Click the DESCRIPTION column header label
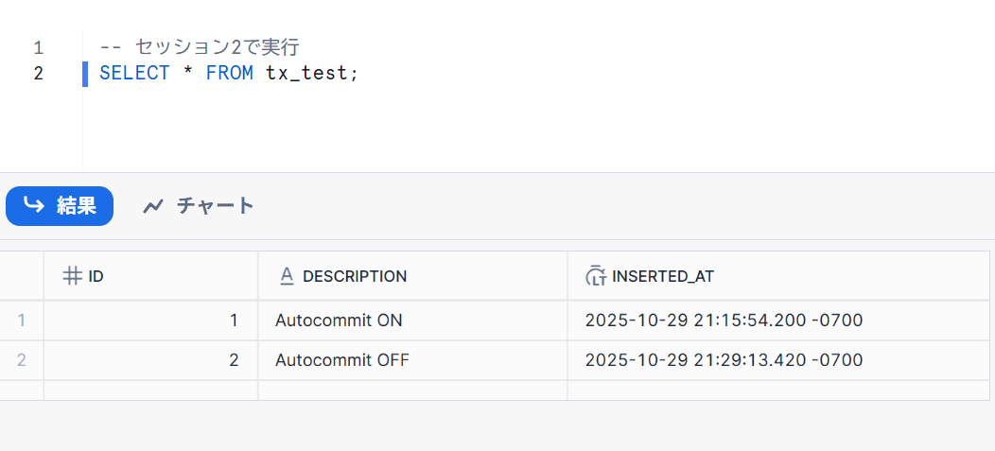The height and width of the screenshot is (451, 995). 355,276
